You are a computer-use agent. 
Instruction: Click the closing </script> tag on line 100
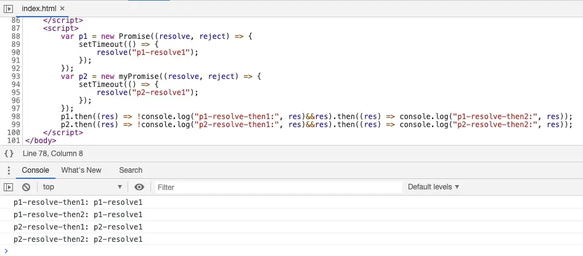pos(63,133)
